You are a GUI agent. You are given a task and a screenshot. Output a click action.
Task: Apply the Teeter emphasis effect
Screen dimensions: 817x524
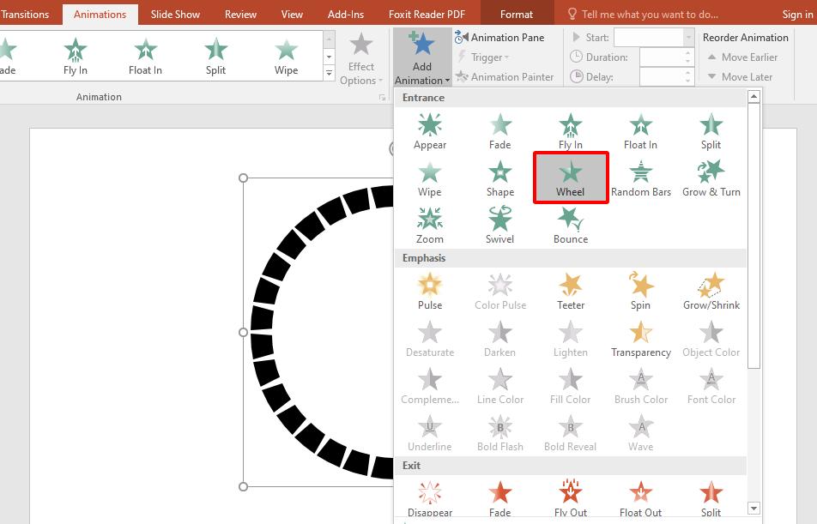coord(570,287)
